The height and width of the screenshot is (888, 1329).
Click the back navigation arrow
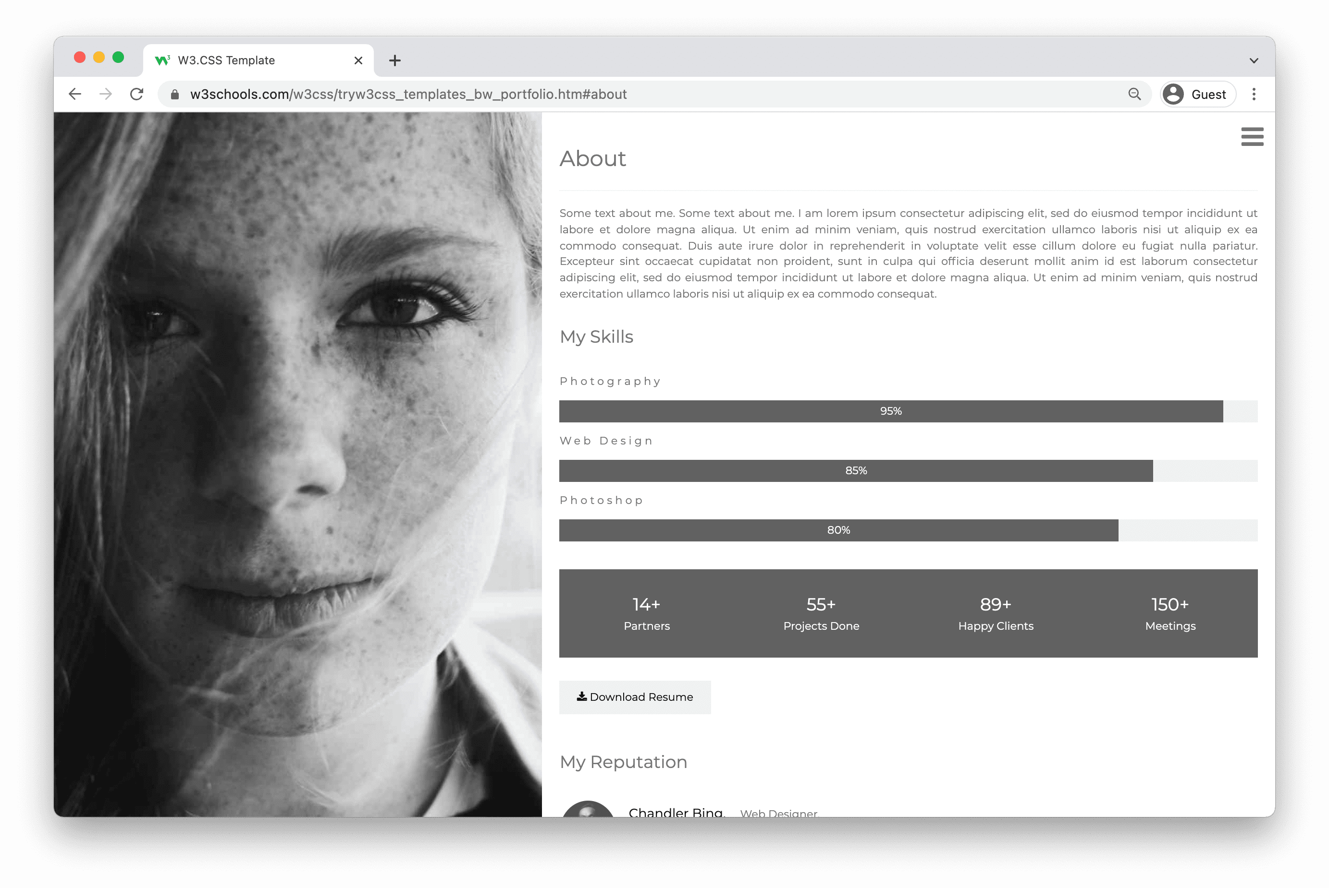tap(75, 94)
